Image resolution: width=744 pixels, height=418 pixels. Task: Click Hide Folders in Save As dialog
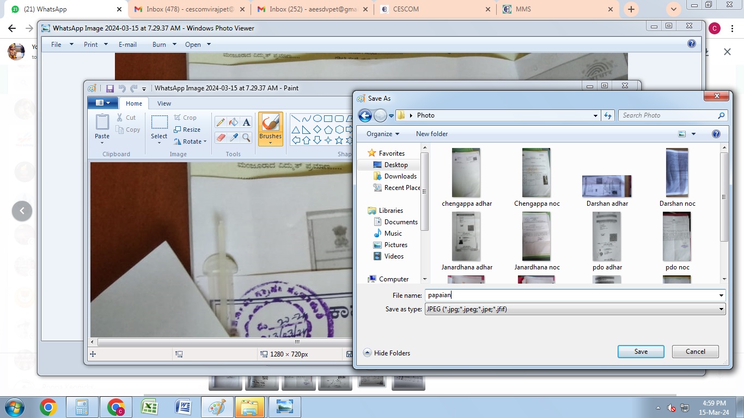(387, 353)
